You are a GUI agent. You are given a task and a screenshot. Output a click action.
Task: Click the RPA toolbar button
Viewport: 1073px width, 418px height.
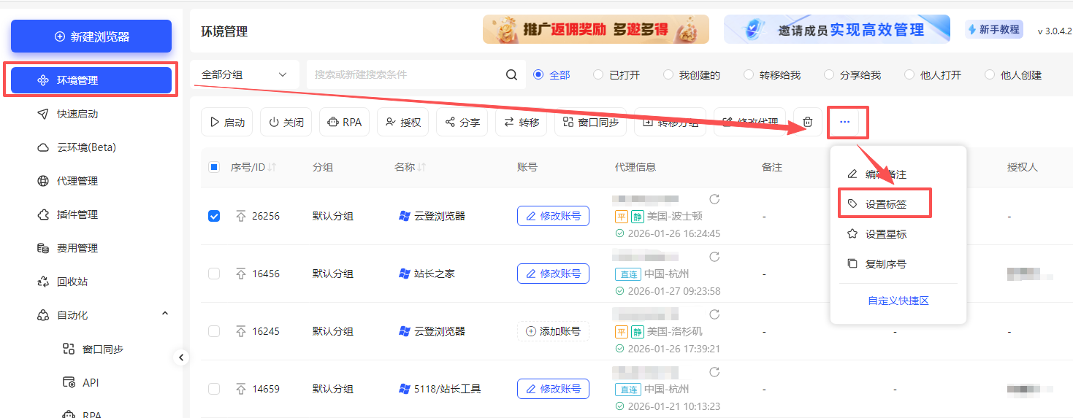(x=345, y=123)
